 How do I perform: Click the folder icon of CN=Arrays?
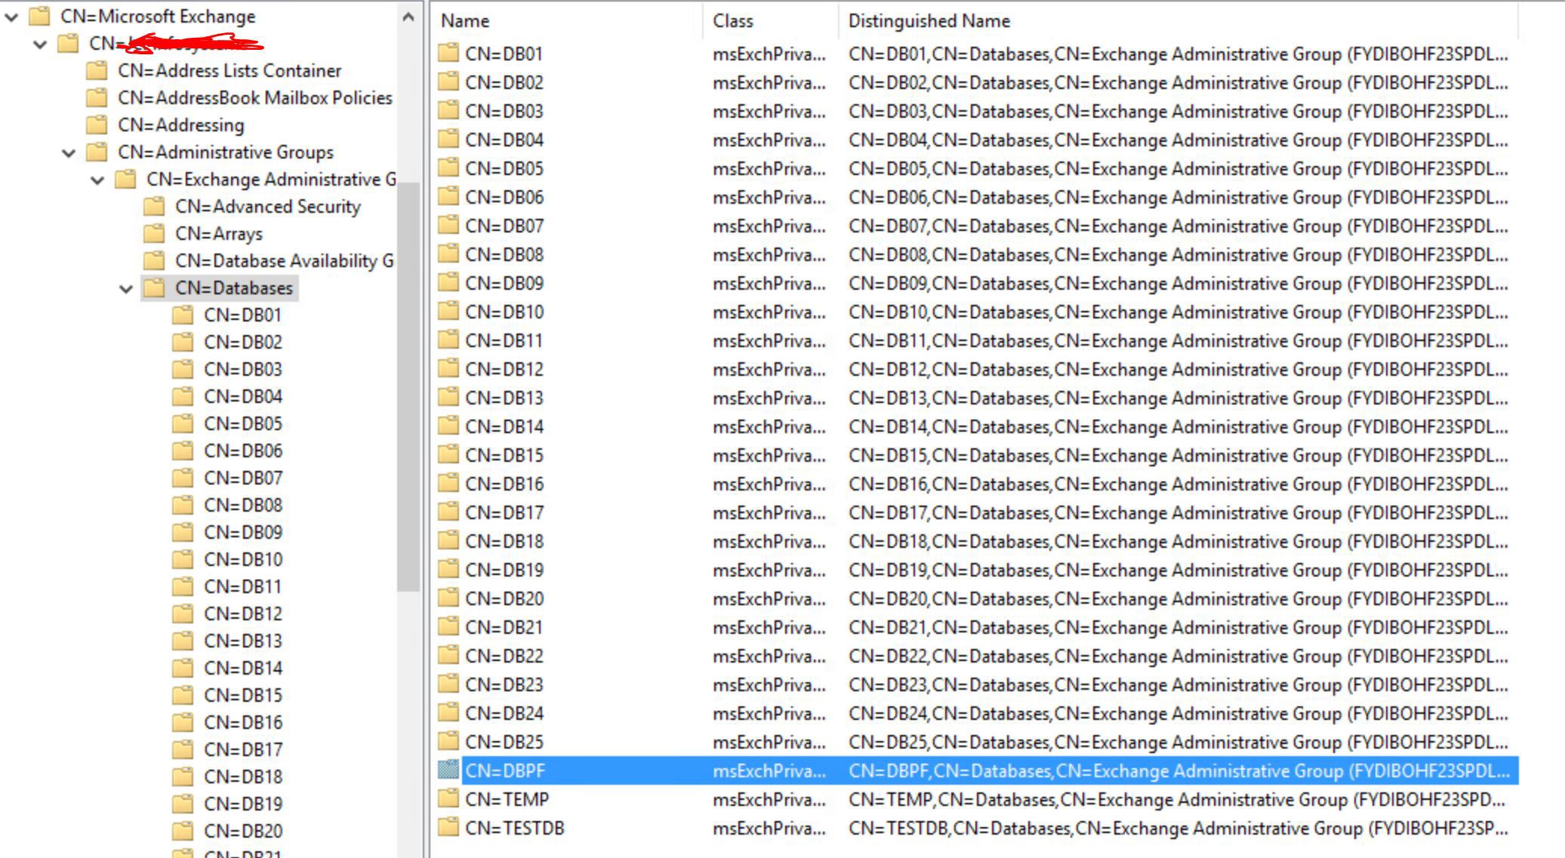click(x=154, y=234)
